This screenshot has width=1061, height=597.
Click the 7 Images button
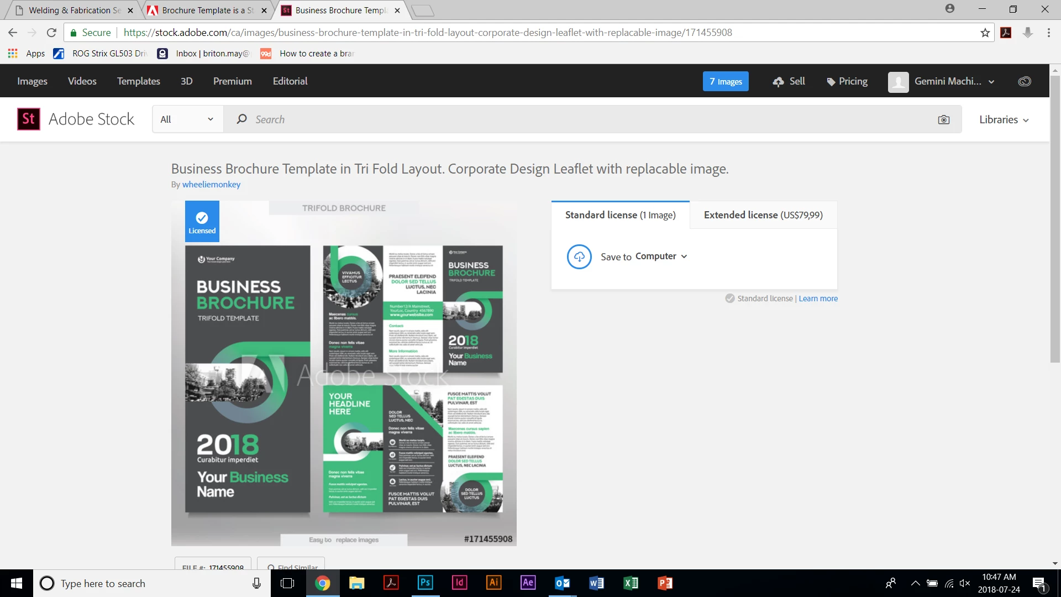(725, 81)
